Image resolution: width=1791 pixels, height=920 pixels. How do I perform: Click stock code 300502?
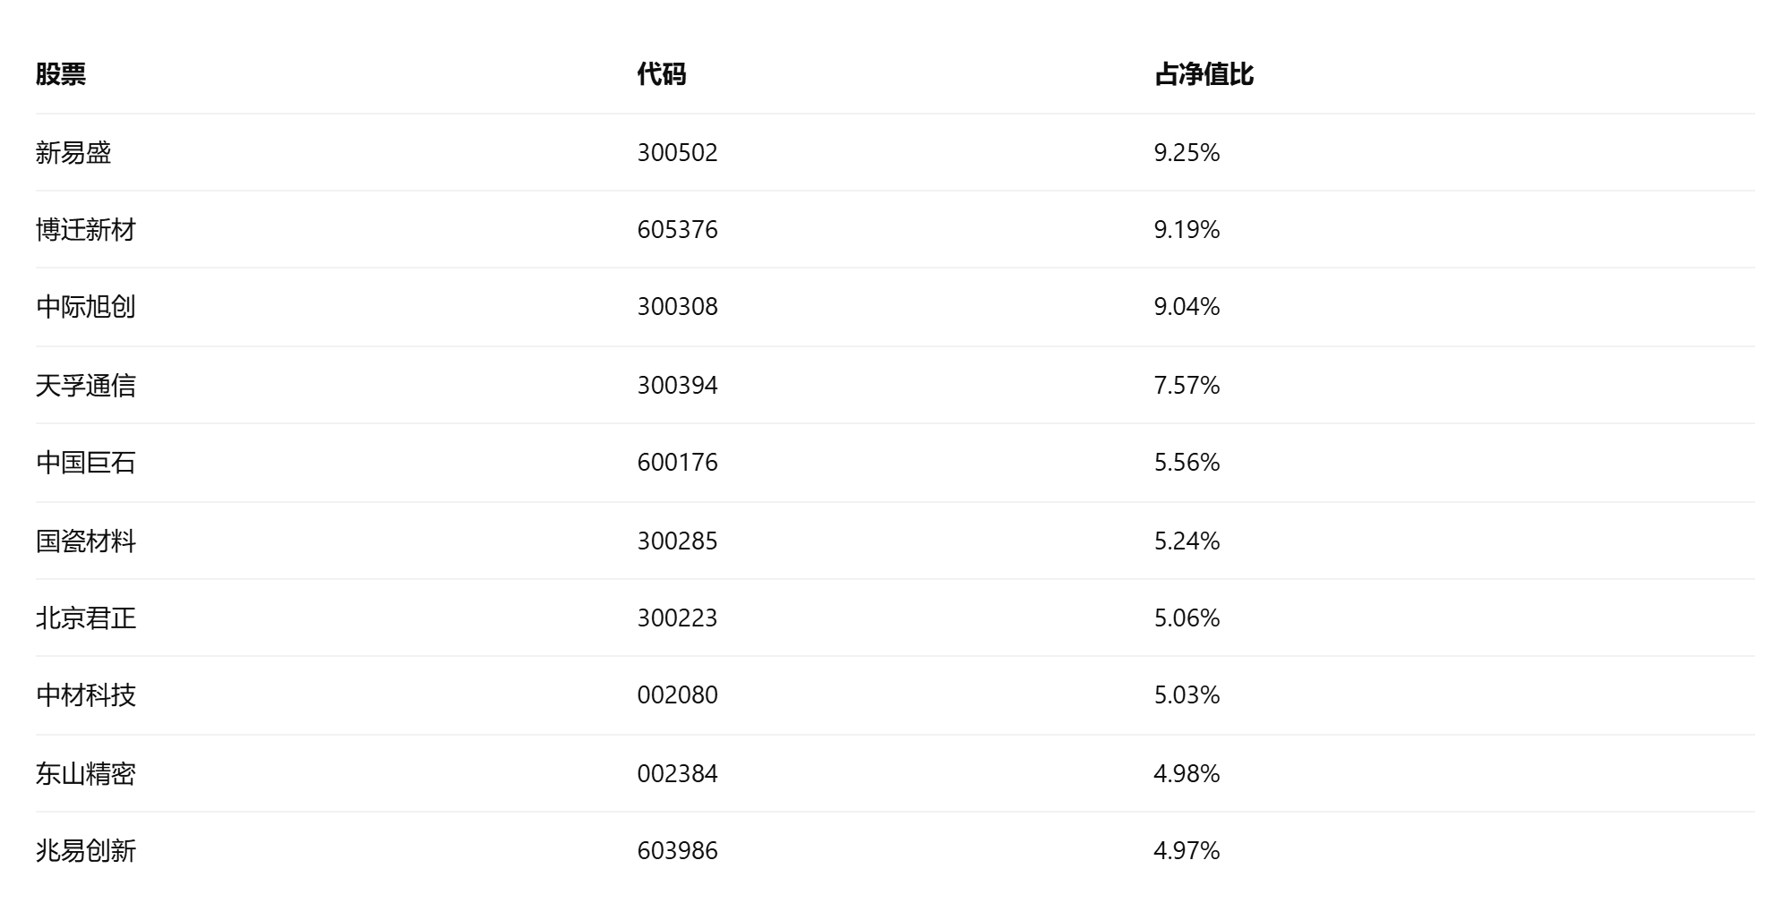coord(678,153)
